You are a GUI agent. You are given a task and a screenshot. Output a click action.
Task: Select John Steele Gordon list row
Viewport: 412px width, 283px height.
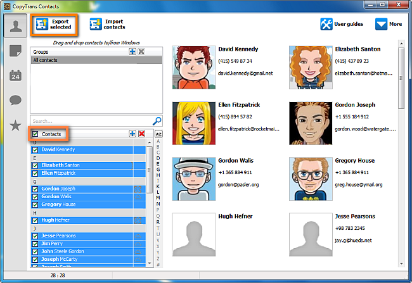(x=88, y=251)
